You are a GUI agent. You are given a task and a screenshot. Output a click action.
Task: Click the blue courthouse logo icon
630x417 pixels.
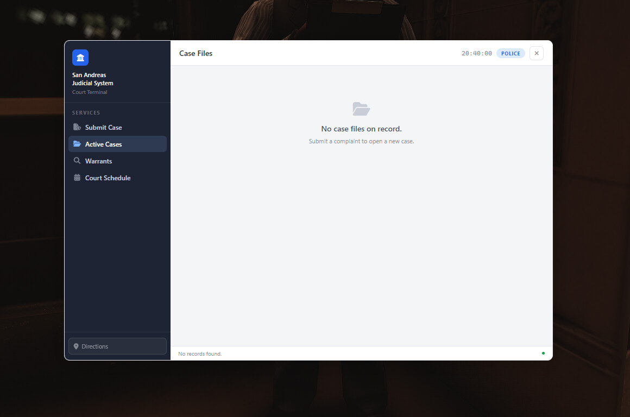click(x=80, y=58)
